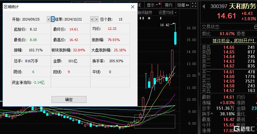
Task: Select the 买一 bid price 14.61
Action: point(229,72)
